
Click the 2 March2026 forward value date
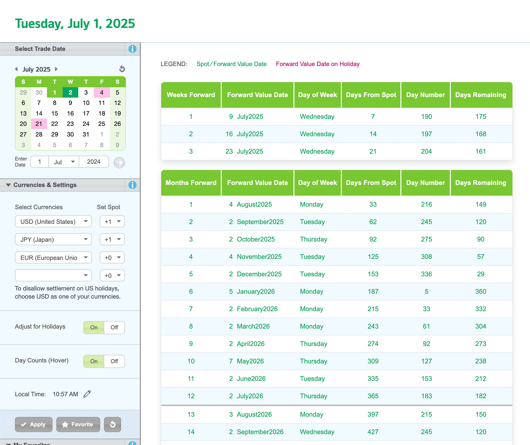(x=249, y=326)
